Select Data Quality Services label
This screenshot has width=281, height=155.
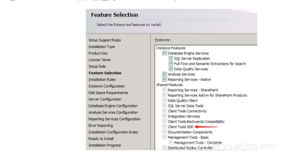pos(191,69)
